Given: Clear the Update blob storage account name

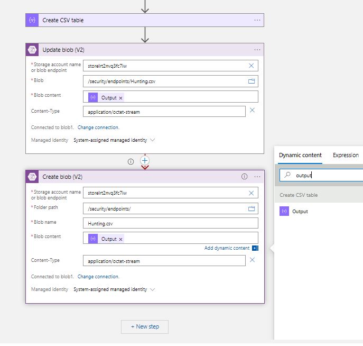Looking at the screenshot, I should click(x=251, y=66).
